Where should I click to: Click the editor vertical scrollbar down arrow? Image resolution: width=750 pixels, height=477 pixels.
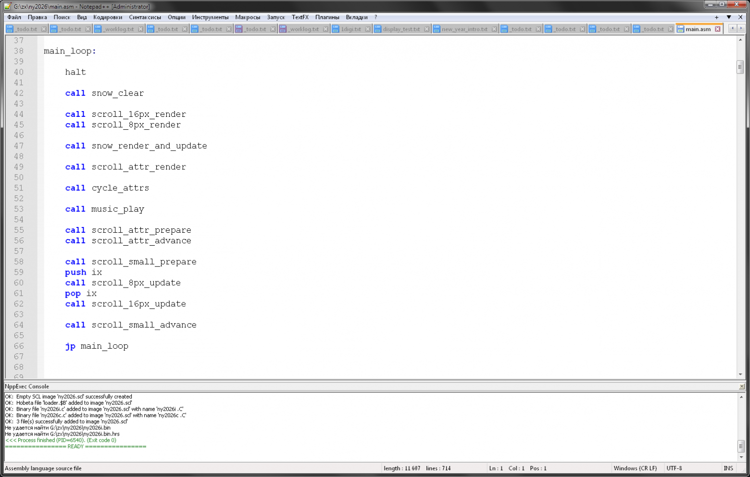point(740,374)
